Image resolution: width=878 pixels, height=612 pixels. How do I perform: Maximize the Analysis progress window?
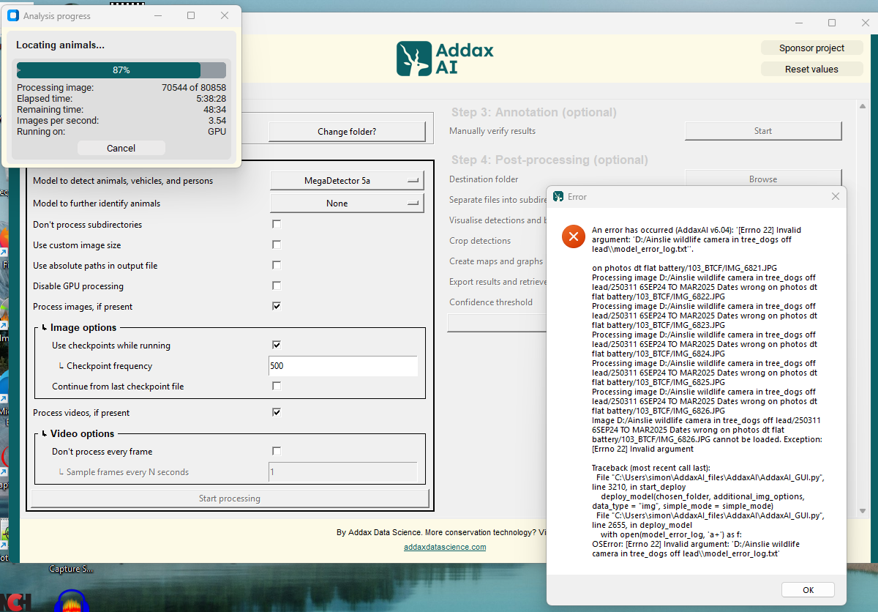(x=191, y=15)
